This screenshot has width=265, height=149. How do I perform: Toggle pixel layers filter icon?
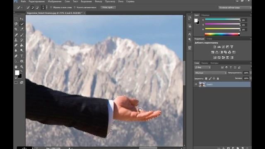[x=222, y=67]
